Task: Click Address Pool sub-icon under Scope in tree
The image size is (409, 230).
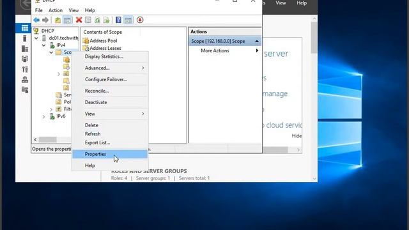Action: coord(66,59)
